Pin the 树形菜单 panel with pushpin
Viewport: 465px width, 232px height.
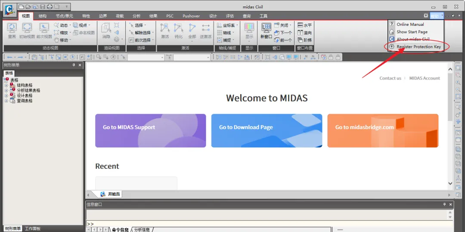click(x=74, y=65)
